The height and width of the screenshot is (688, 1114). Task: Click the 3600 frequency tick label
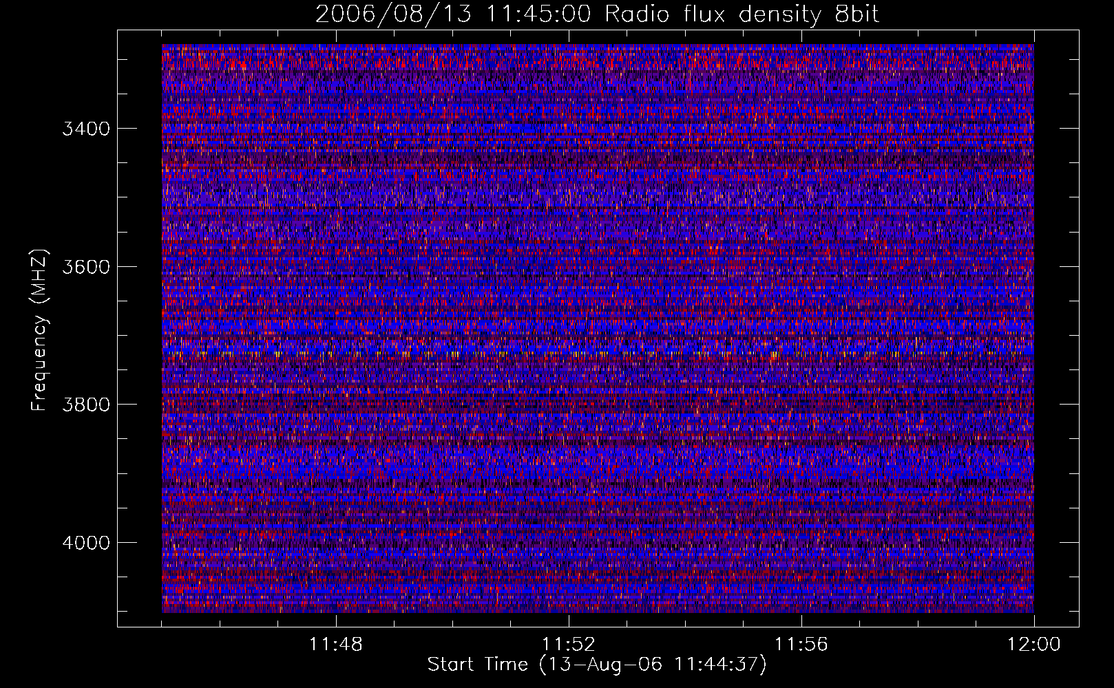point(86,267)
